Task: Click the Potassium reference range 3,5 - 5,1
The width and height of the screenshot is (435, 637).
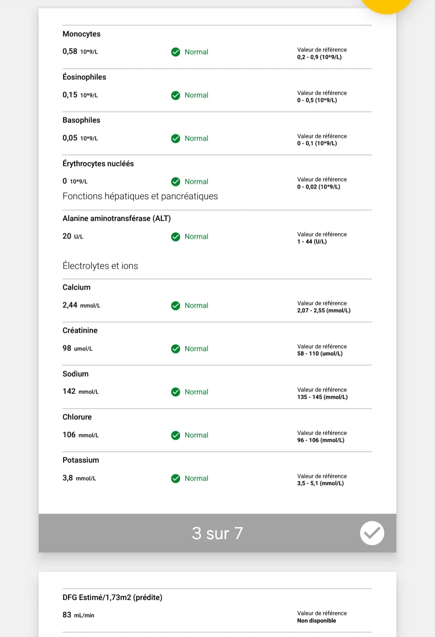Action: pyautogui.click(x=320, y=483)
